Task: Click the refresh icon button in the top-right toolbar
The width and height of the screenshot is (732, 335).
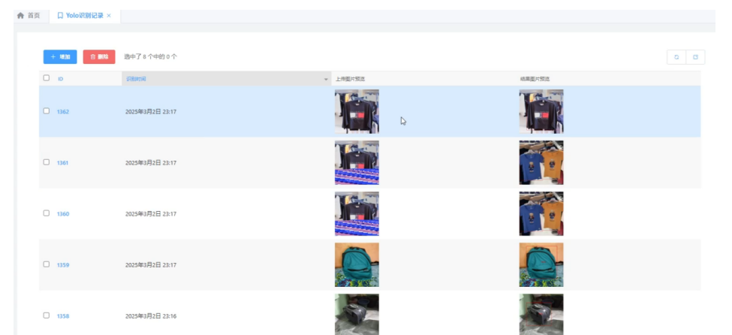Action: (676, 57)
